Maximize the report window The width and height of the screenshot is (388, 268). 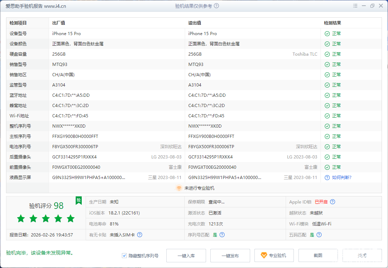(372, 6)
